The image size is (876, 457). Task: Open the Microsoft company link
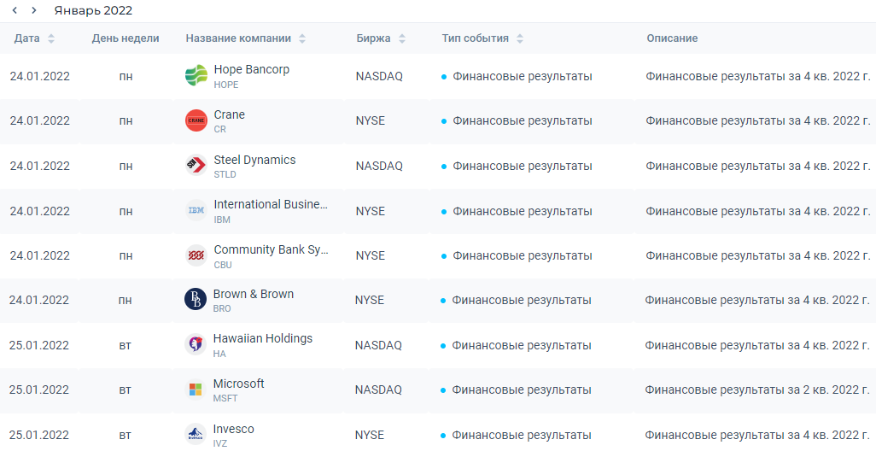pos(238,384)
